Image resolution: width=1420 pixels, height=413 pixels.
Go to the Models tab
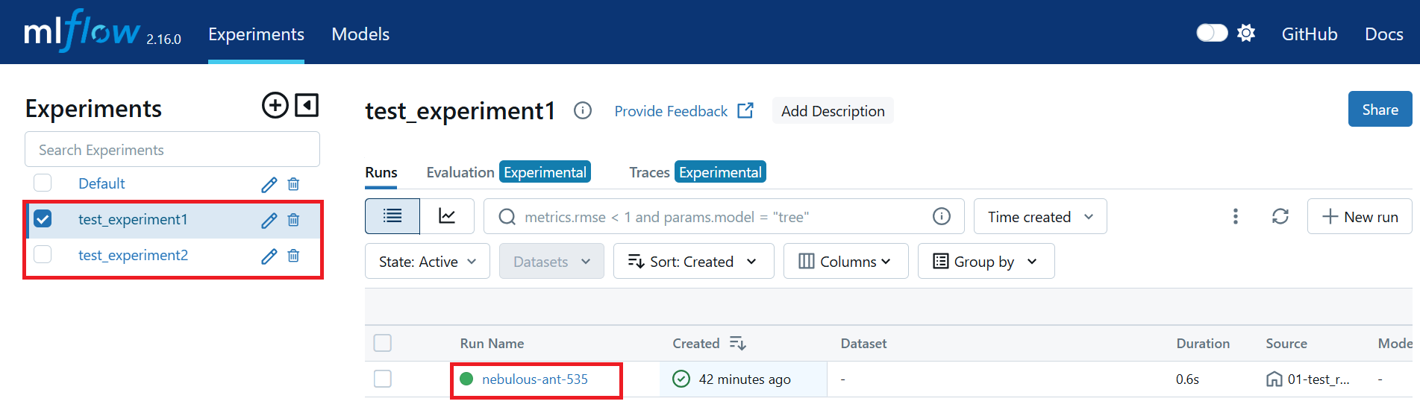pyautogui.click(x=360, y=34)
